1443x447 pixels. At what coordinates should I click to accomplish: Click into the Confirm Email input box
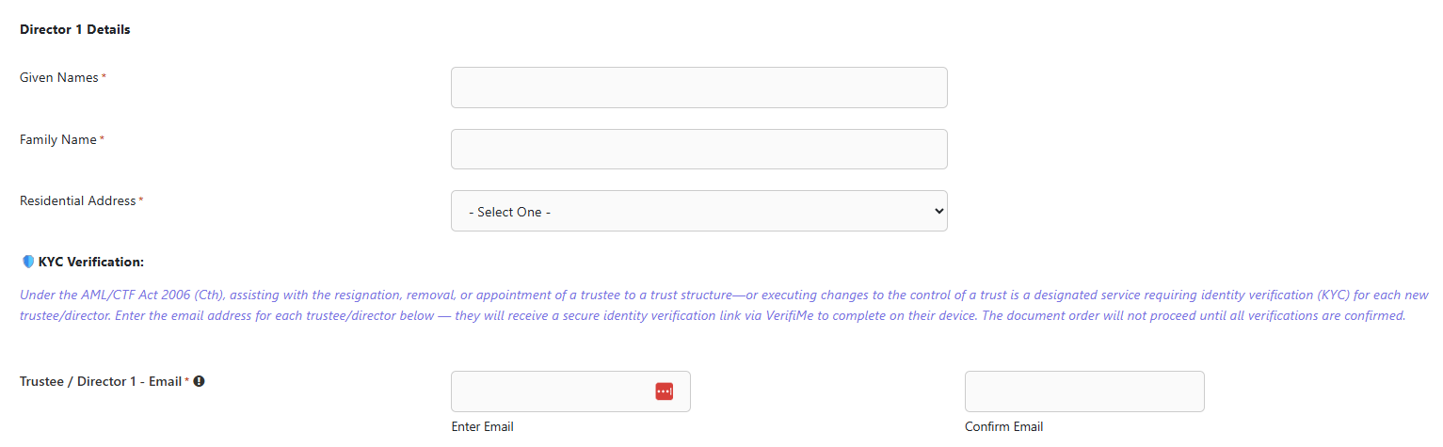coord(1084,391)
